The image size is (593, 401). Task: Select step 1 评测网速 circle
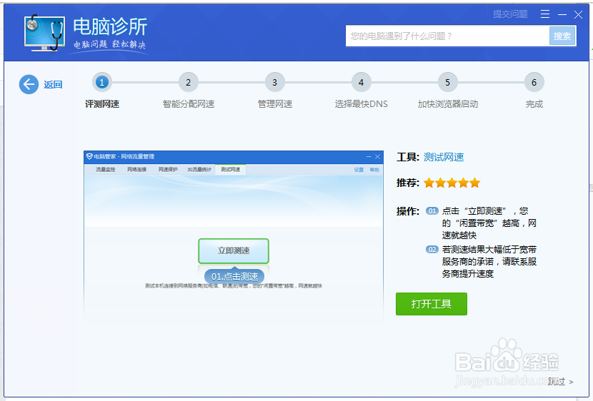click(x=101, y=82)
